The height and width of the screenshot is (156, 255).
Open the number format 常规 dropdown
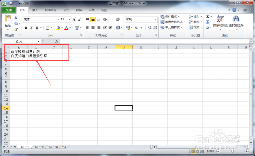(156, 20)
